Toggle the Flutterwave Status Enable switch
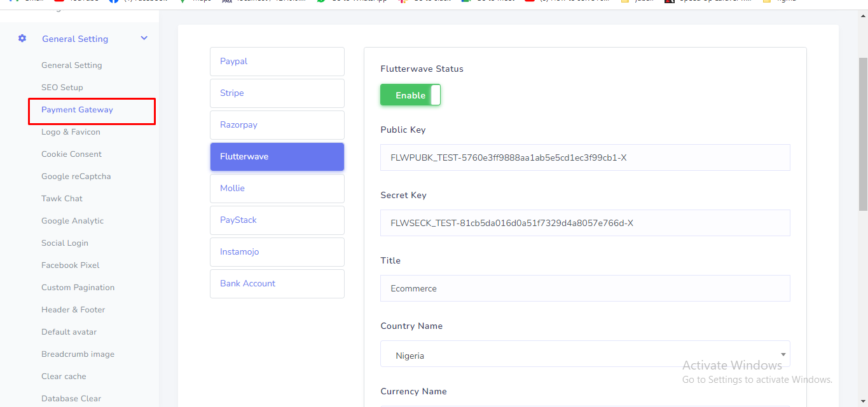 coord(410,95)
